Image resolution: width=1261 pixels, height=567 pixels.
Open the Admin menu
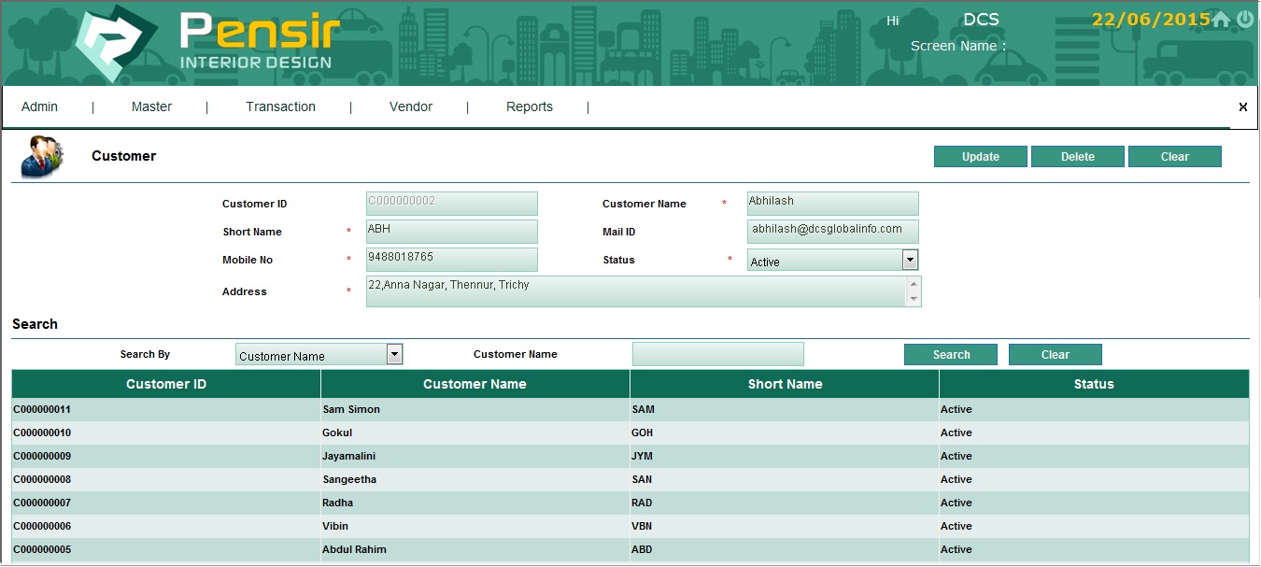[x=40, y=107]
